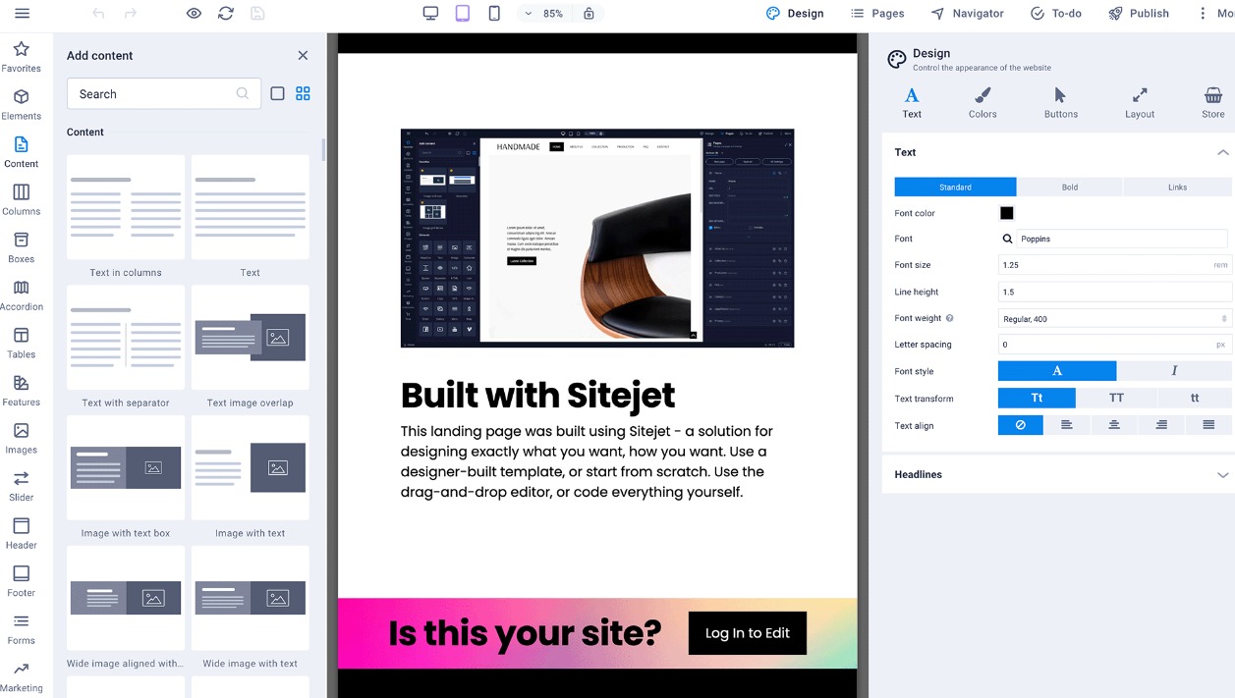Open Features in the sidebar
The width and height of the screenshot is (1235, 698).
[22, 391]
